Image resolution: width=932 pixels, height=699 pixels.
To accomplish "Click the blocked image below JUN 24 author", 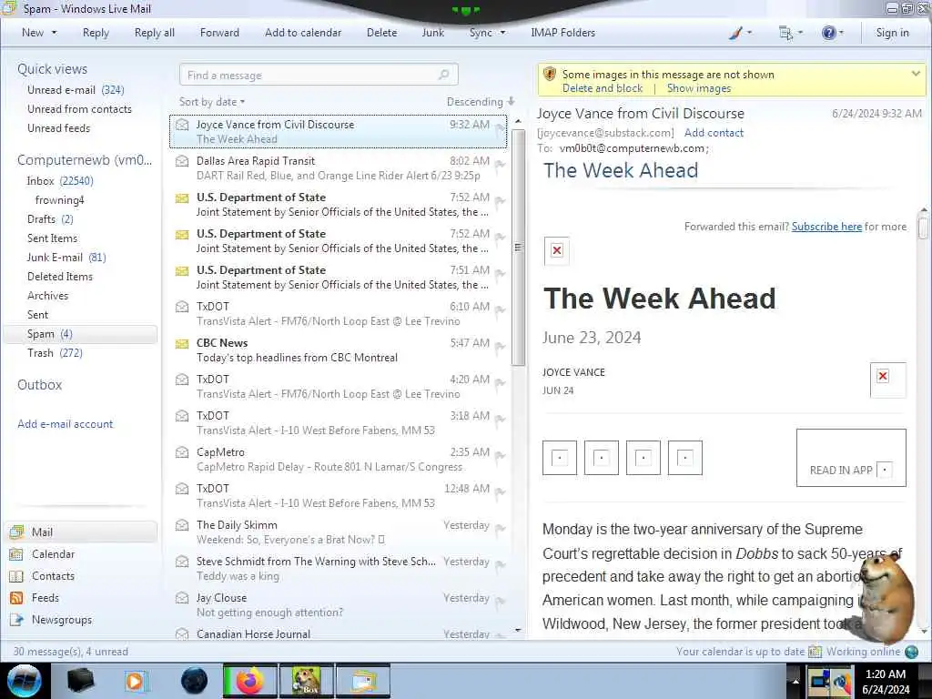I will tap(887, 380).
